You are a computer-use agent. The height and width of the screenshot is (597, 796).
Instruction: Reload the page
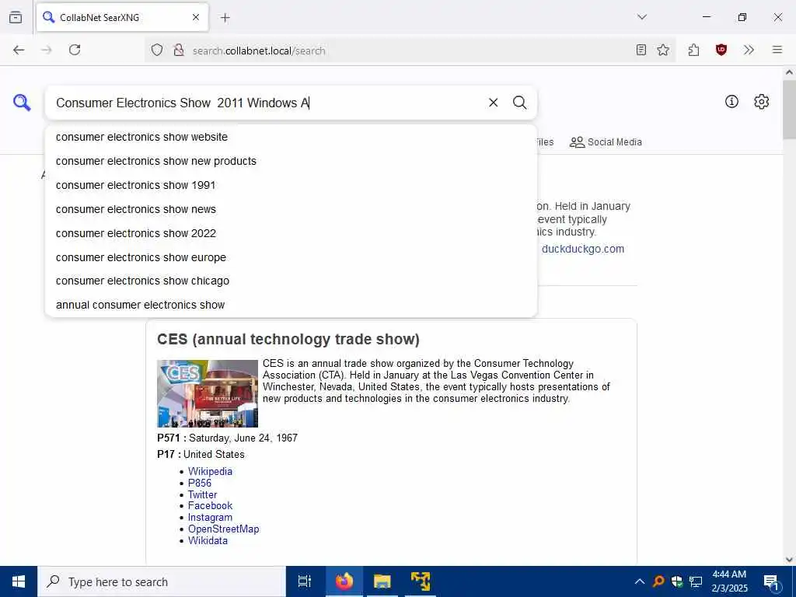pyautogui.click(x=75, y=50)
